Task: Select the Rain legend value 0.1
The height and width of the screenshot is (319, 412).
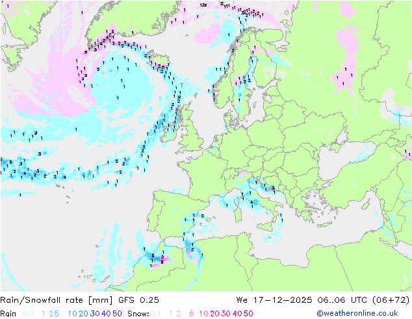Action: click(28, 314)
